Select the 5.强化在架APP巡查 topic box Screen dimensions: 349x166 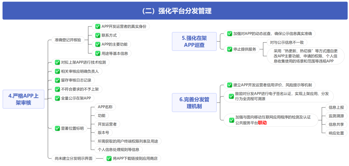194,41
